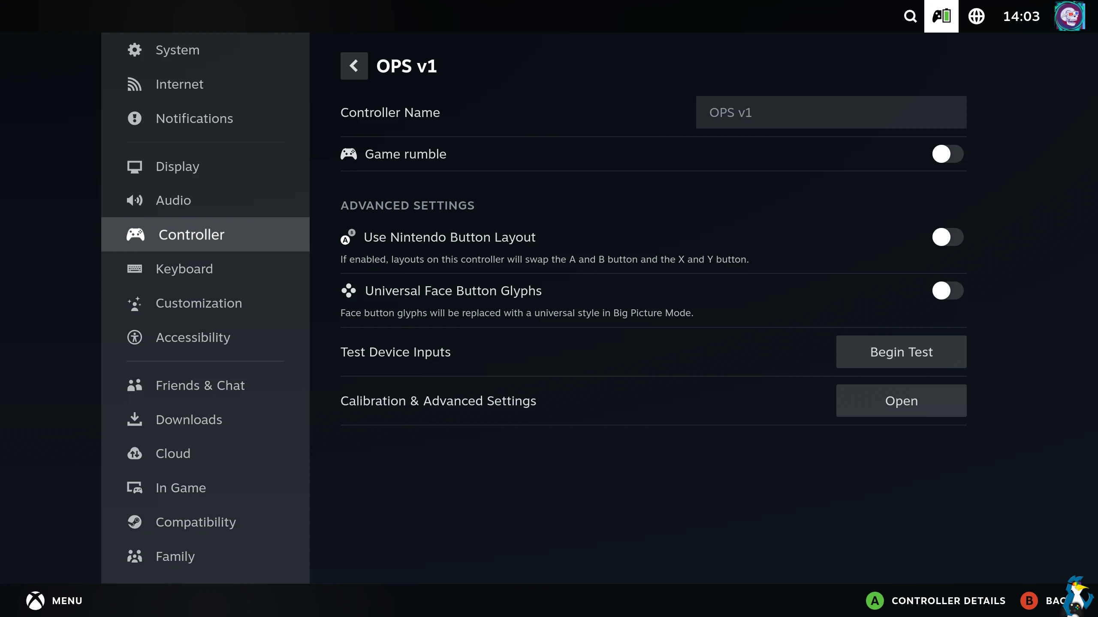1098x617 pixels.
Task: Toggle Universal Face Button Glyphs switch
Action: (947, 291)
